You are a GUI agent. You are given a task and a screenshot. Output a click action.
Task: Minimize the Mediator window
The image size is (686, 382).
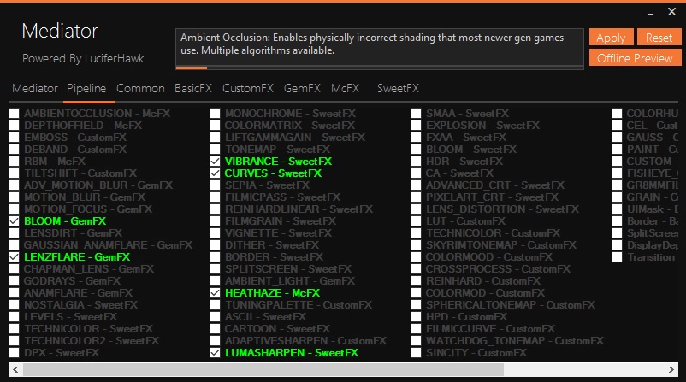(x=651, y=13)
